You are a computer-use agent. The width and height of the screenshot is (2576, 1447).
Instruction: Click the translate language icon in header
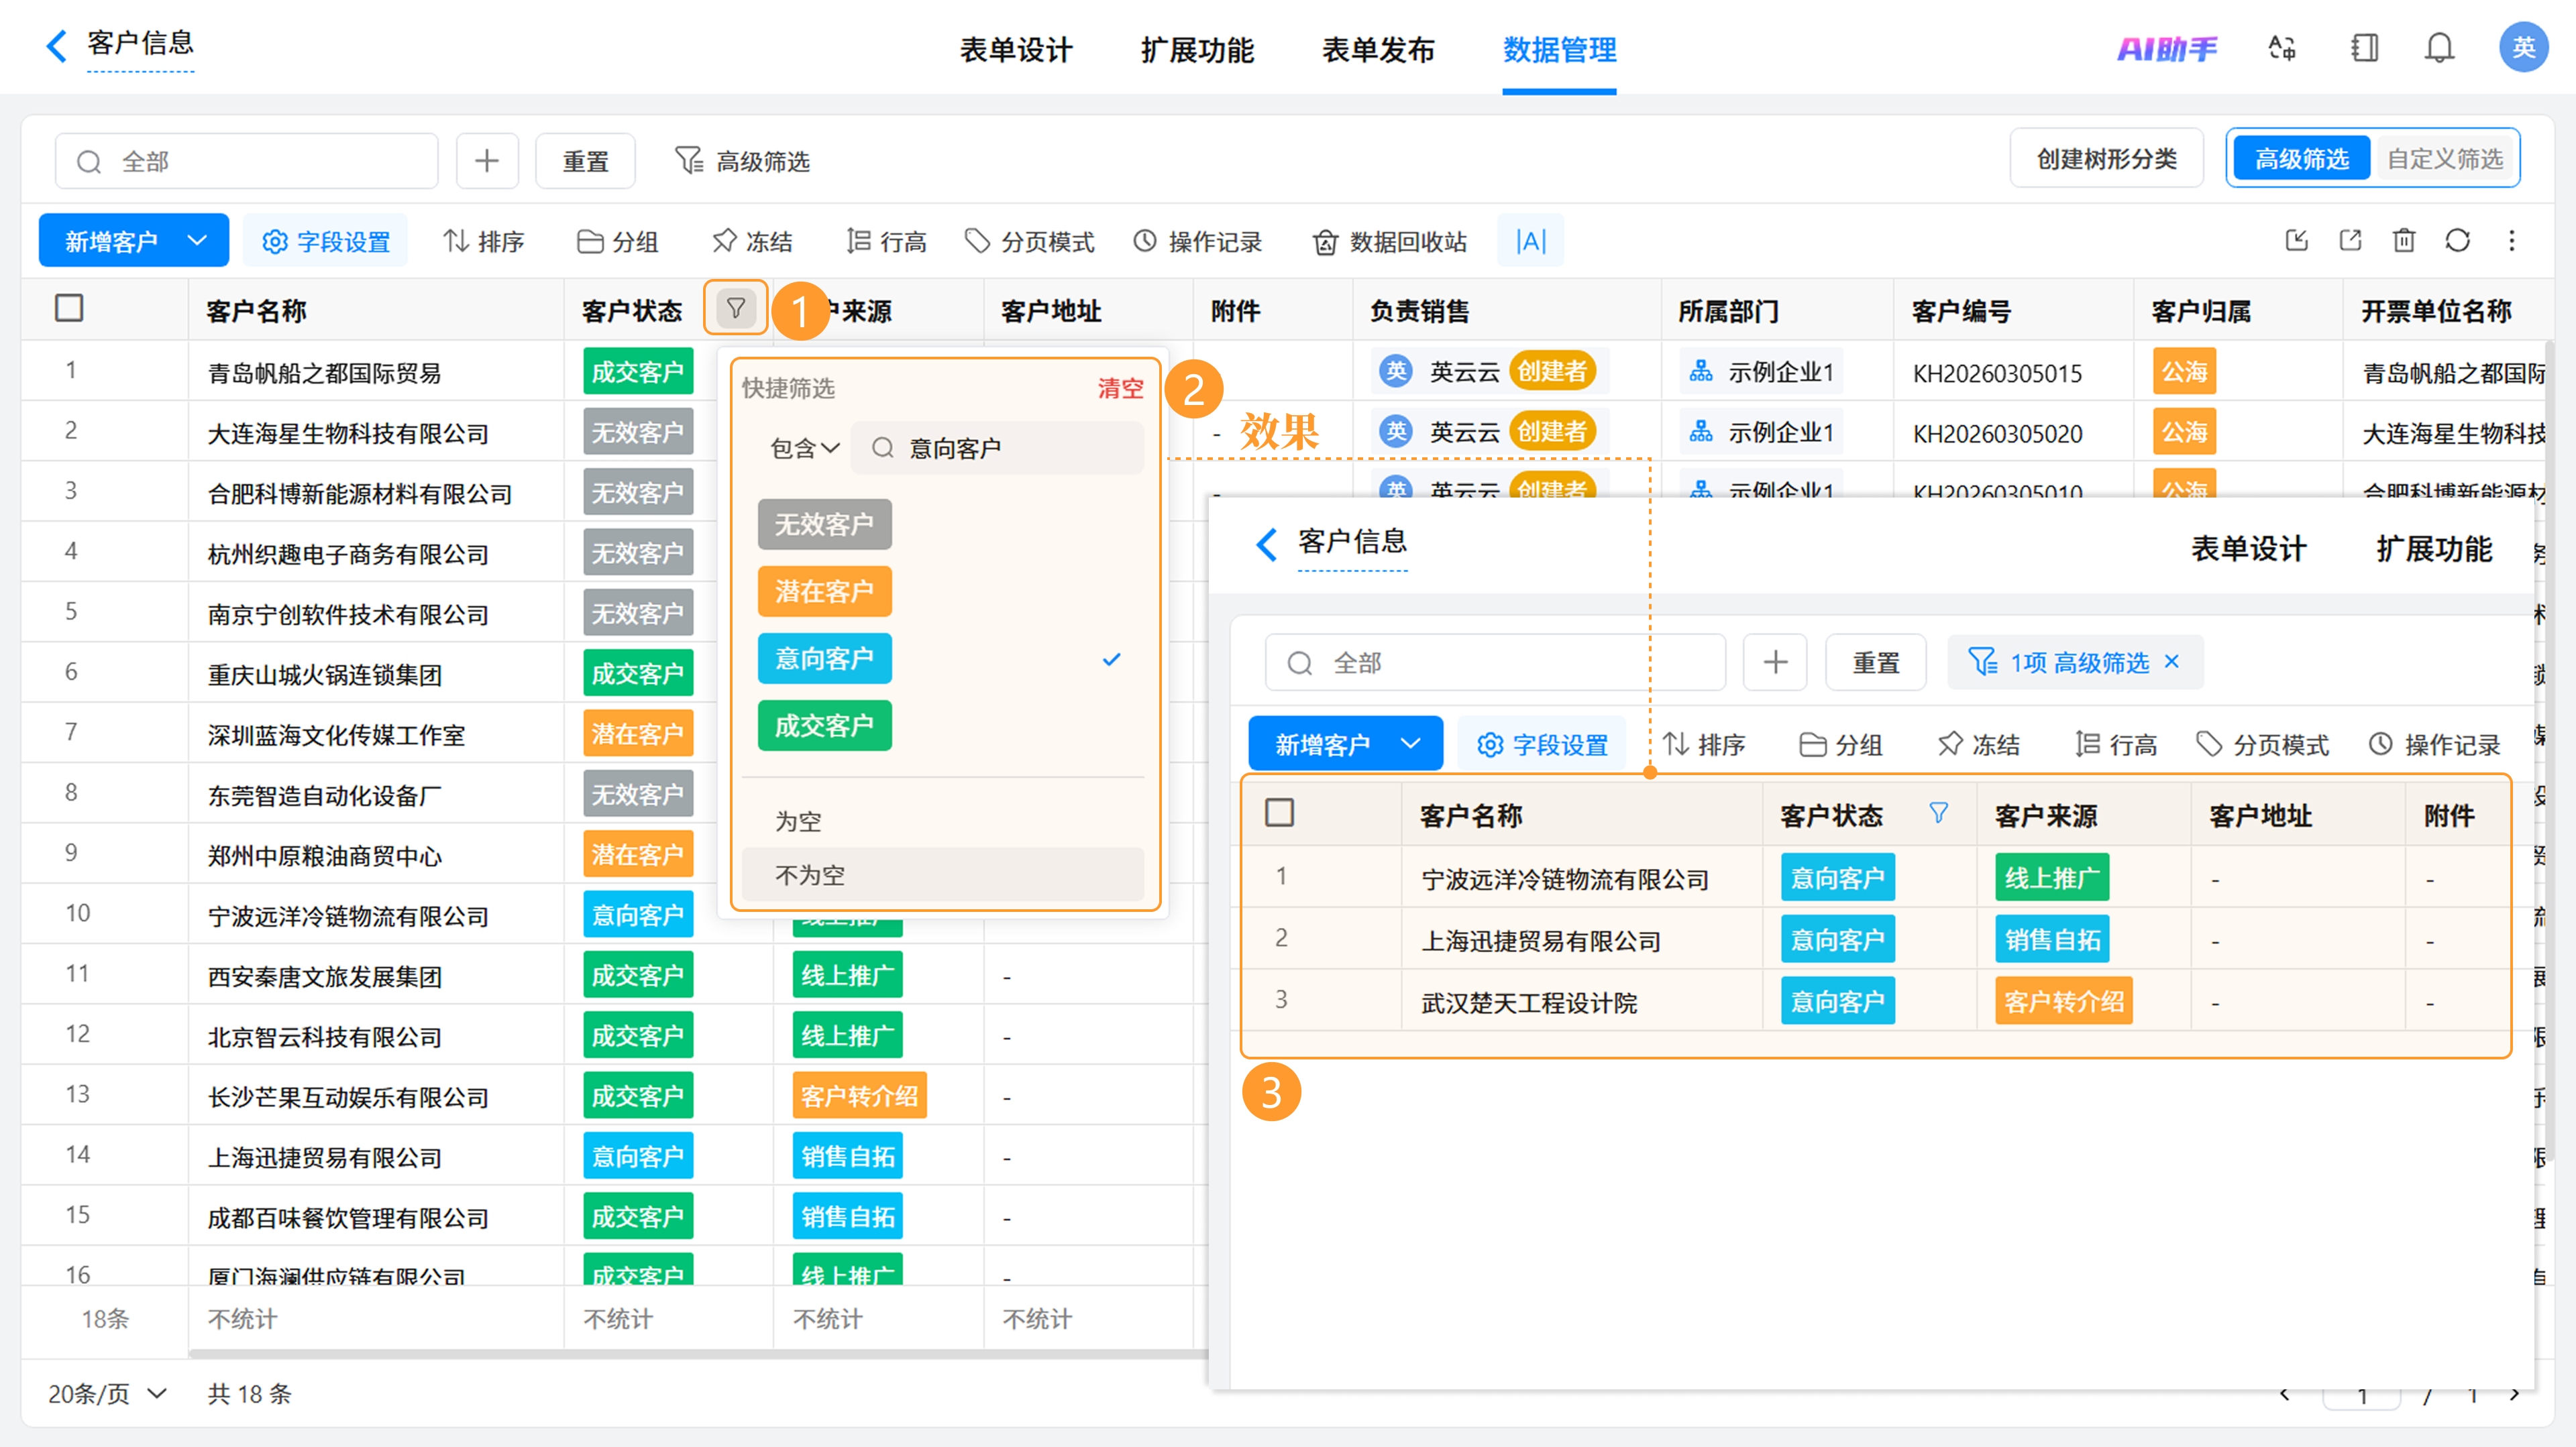2281,48
